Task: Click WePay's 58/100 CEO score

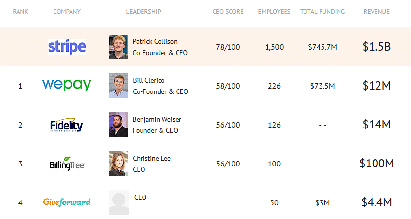Action: point(228,86)
